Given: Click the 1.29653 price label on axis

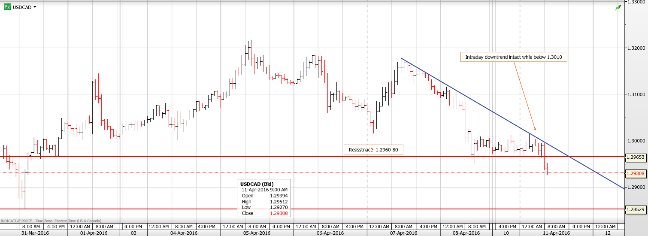Looking at the screenshot, I should pos(635,157).
